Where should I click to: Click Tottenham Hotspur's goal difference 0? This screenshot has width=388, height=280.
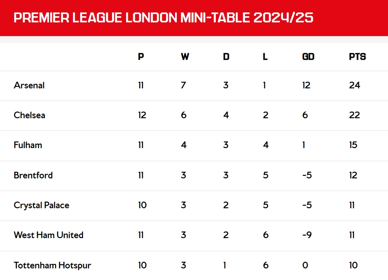(x=305, y=265)
